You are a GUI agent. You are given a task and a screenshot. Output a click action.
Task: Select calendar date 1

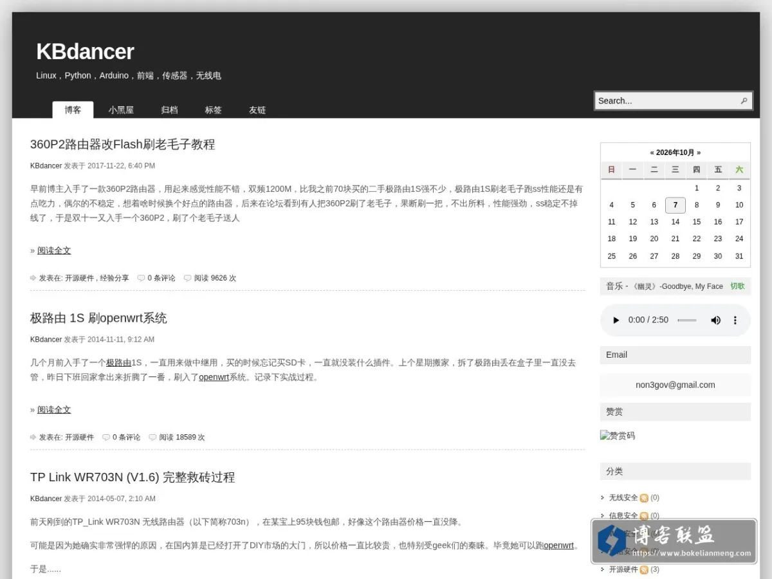tap(697, 188)
